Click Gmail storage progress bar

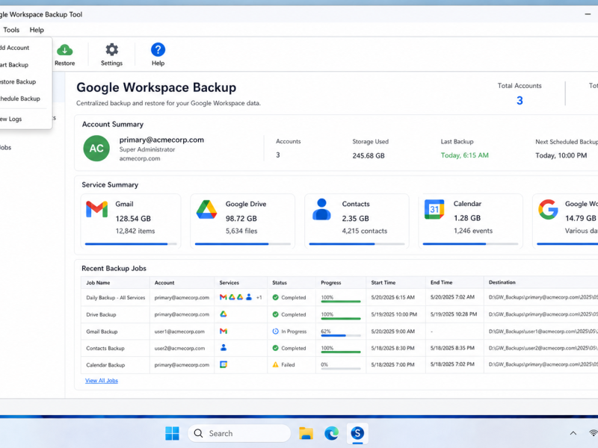tap(131, 244)
